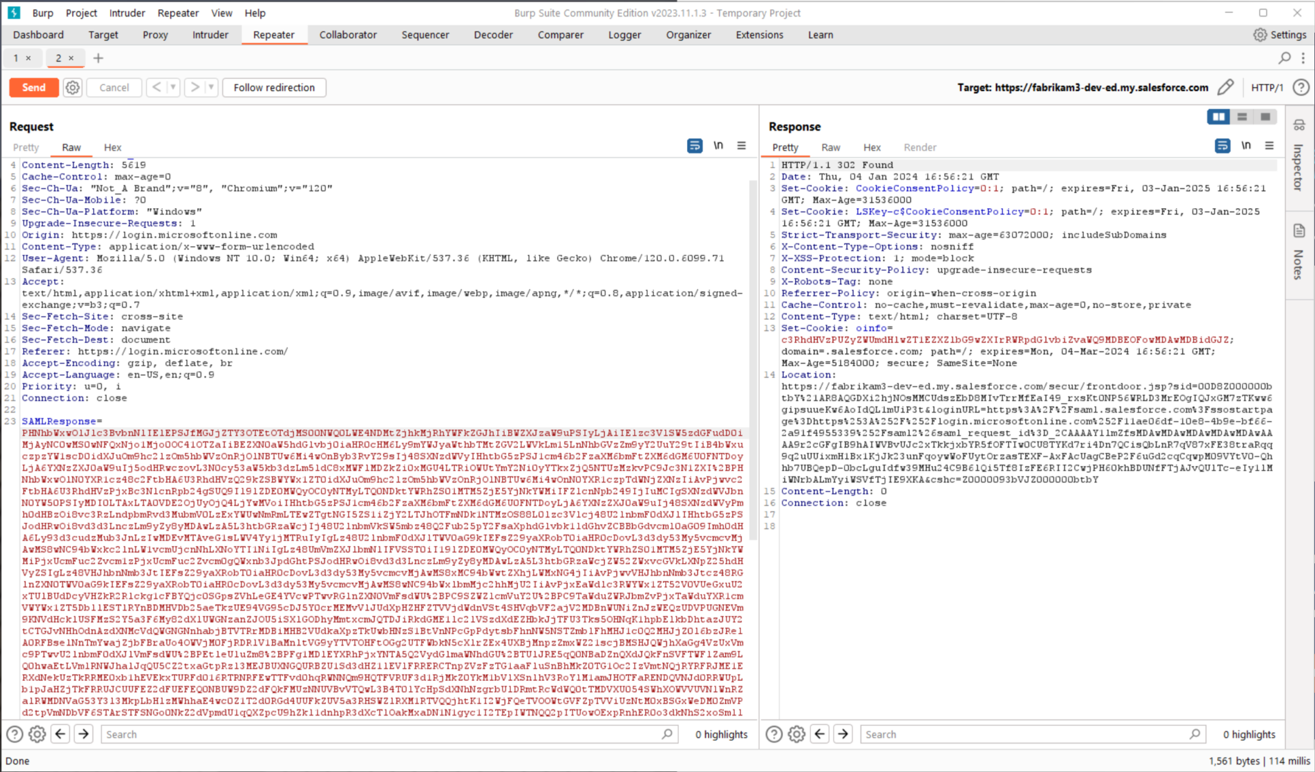
Task: Open the Intruder menu
Action: (127, 12)
